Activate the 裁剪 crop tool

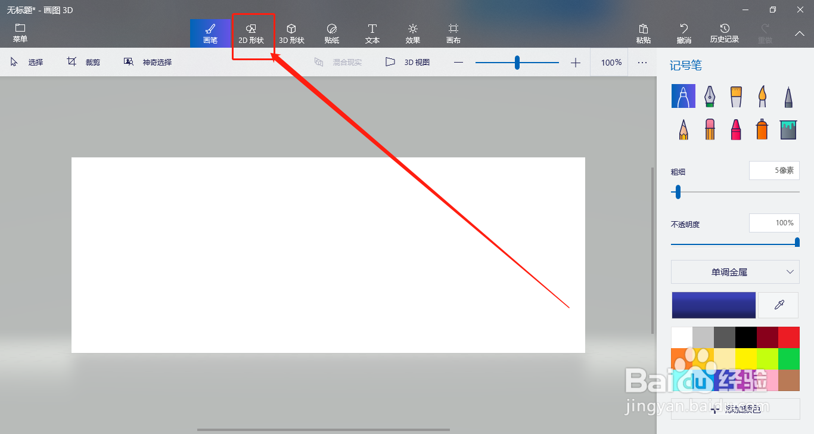coord(83,62)
